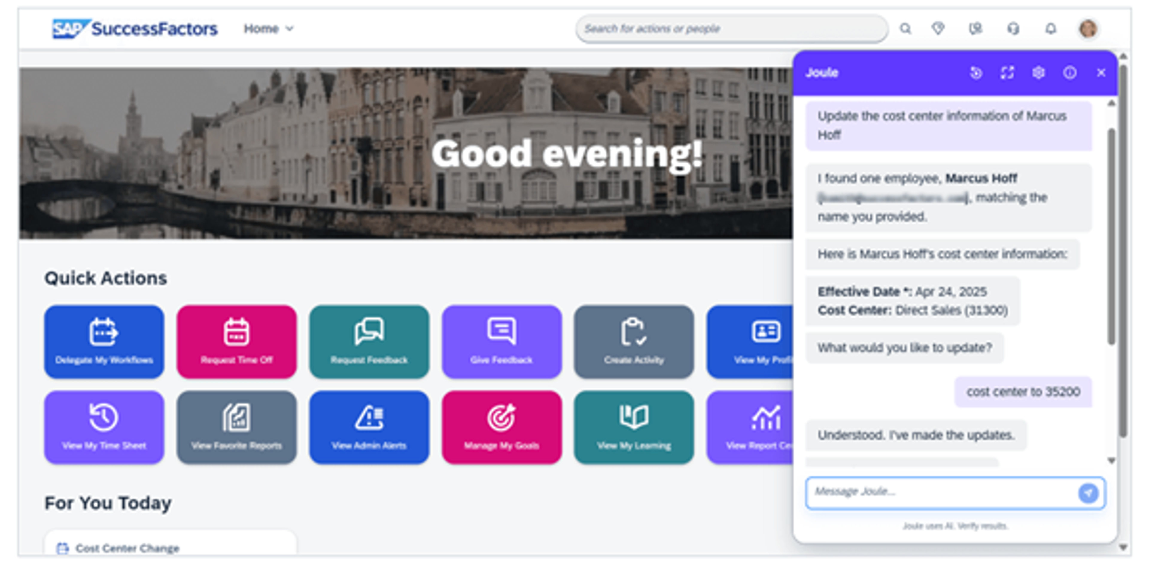Open the user profile avatar

(1088, 29)
